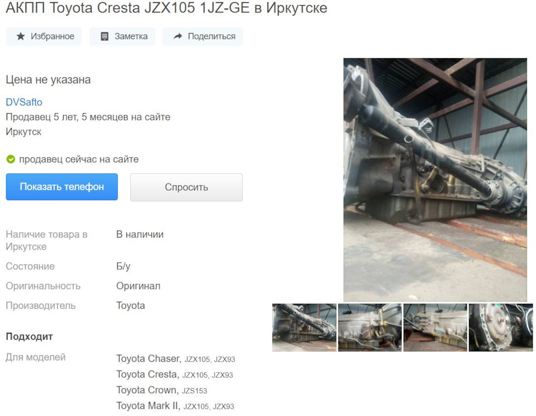Open the DVSafto seller profile link
Viewport: 536px width, 416px height.
tap(24, 102)
